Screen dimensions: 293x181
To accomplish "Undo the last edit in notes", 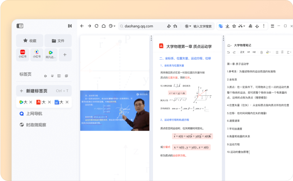I will pyautogui.click(x=228, y=52).
